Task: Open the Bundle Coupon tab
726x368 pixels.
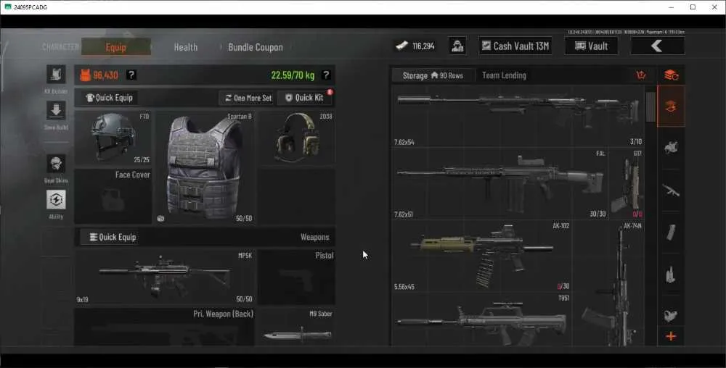Action: pos(256,47)
